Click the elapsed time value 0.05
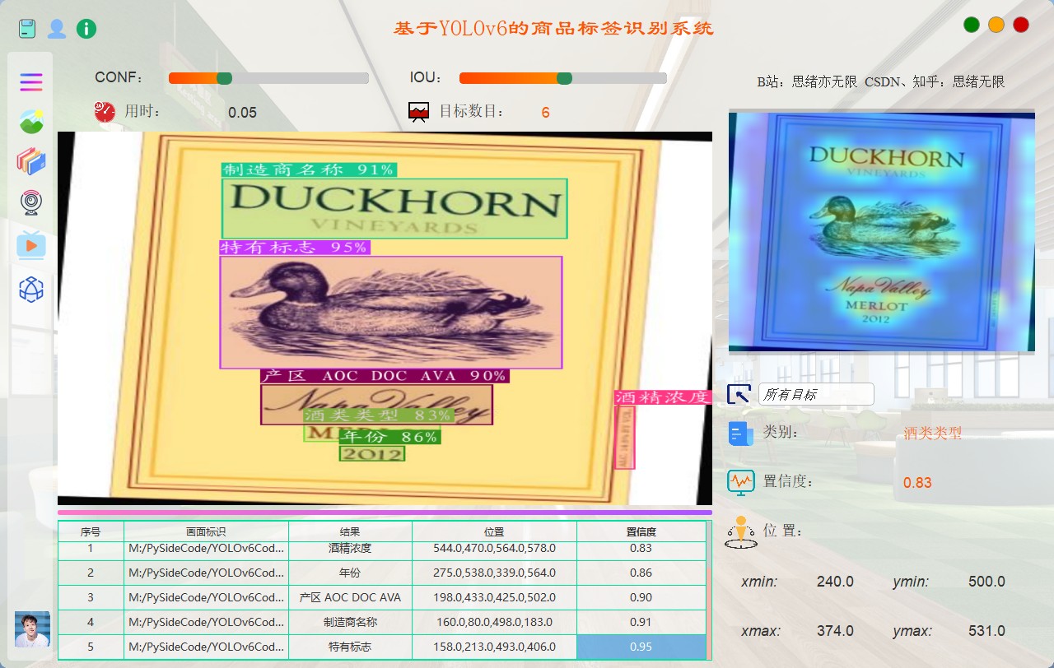Screen dimensions: 1054x668 pos(242,113)
